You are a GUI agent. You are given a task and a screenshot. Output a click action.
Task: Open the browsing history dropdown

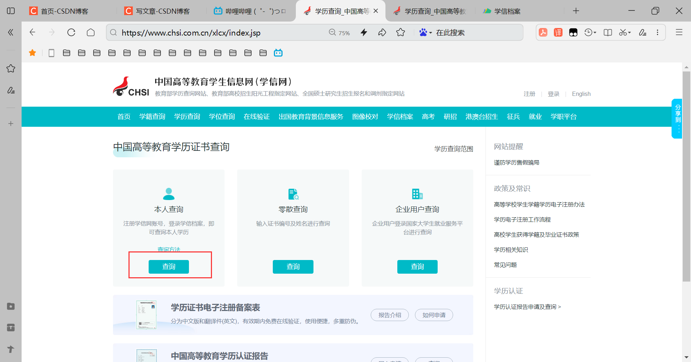589,32
